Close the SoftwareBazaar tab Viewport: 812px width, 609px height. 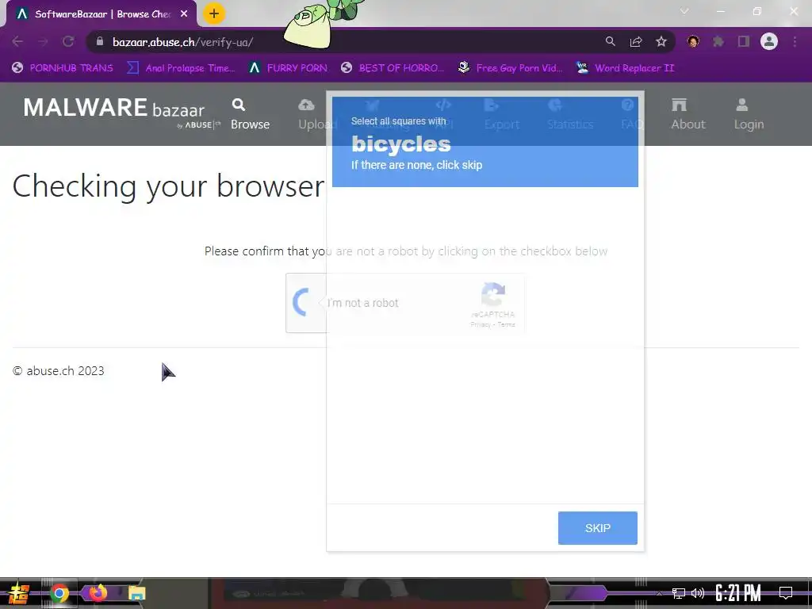pos(184,14)
